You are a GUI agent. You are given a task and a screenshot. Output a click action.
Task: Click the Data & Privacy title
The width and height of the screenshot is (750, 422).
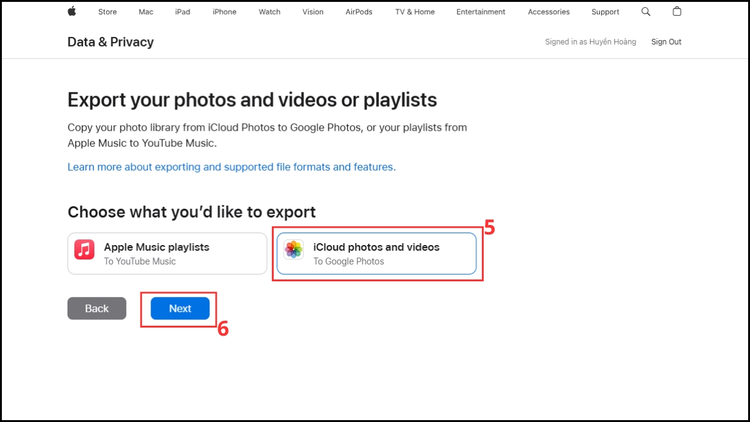pos(111,42)
